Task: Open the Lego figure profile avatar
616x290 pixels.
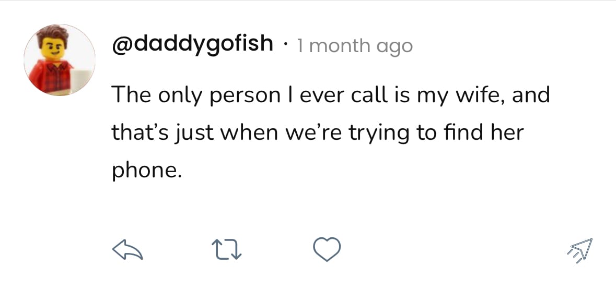Action: [x=60, y=60]
